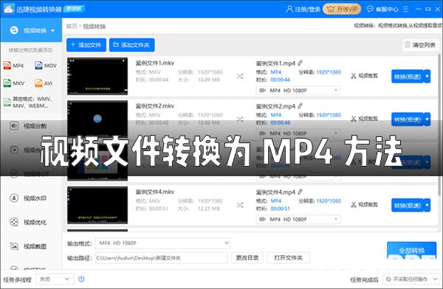Click the info icon beside 任务多线程
Image resolution: width=443 pixels, height=289 pixels.
(81, 279)
